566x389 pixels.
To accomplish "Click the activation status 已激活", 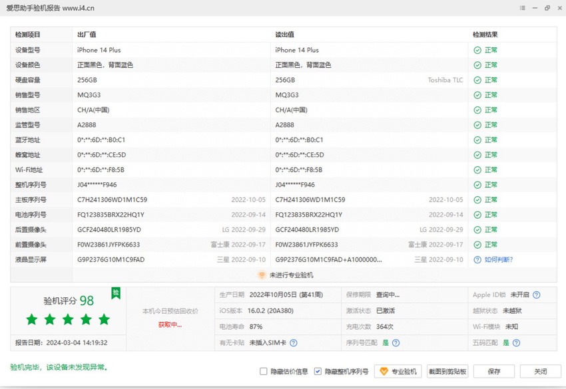I will coord(386,311).
